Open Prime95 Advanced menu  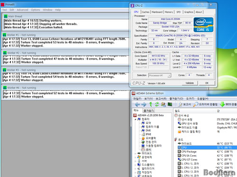tap(22, 10)
